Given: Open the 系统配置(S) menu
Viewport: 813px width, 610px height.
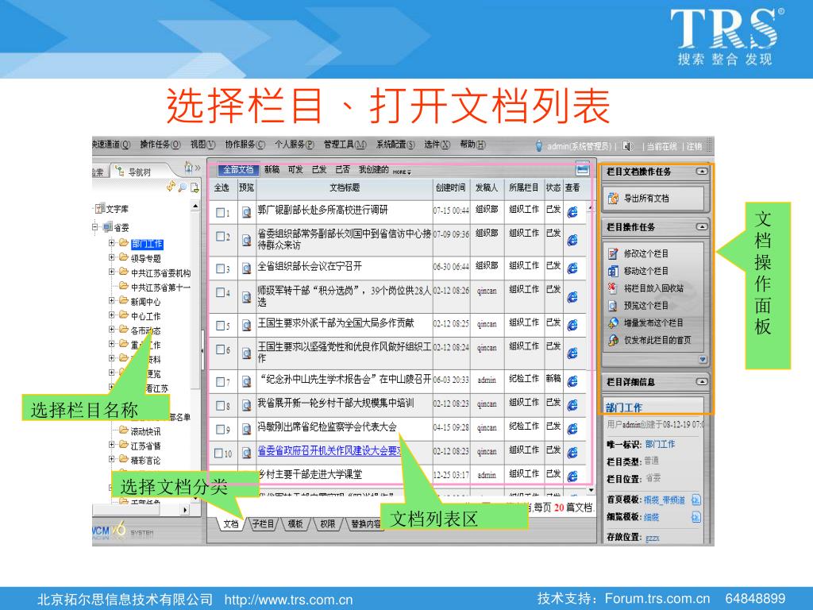Looking at the screenshot, I should [x=395, y=145].
